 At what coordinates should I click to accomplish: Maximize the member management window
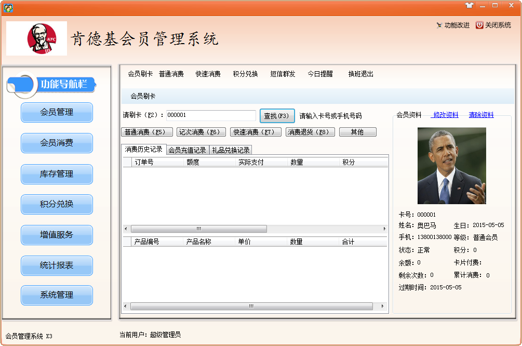point(495,5)
